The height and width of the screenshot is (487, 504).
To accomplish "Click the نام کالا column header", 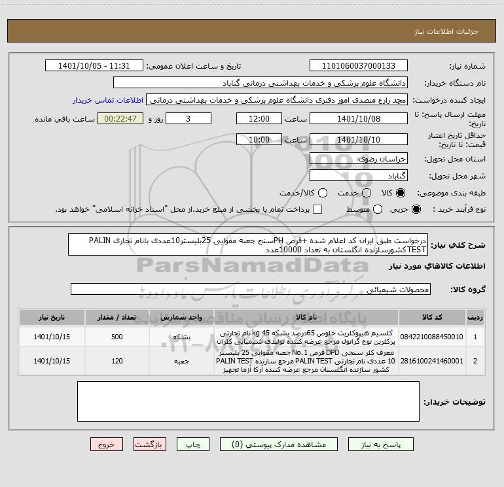I will [306, 317].
